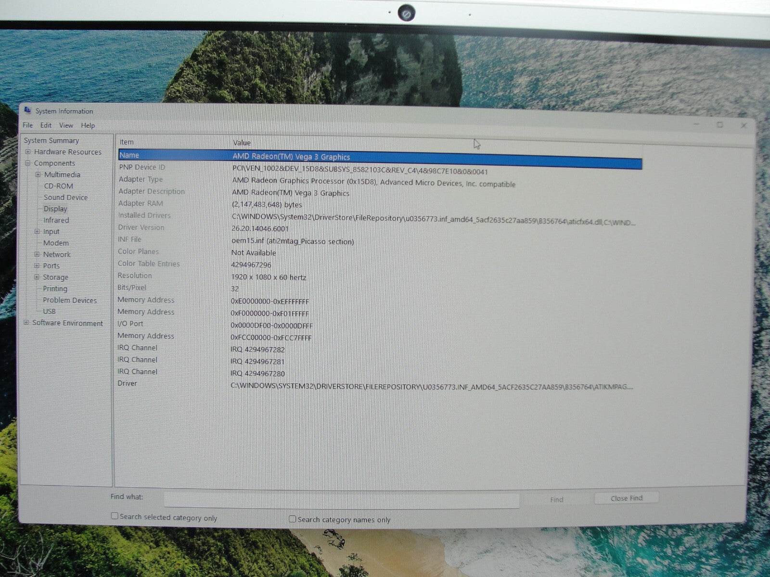The image size is (770, 577).
Task: Select the Adapter RAM row
Action: [x=141, y=203]
